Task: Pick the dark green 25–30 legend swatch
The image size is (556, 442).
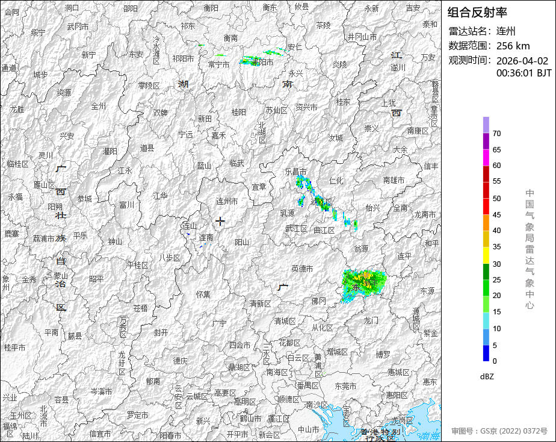Action: pos(486,272)
